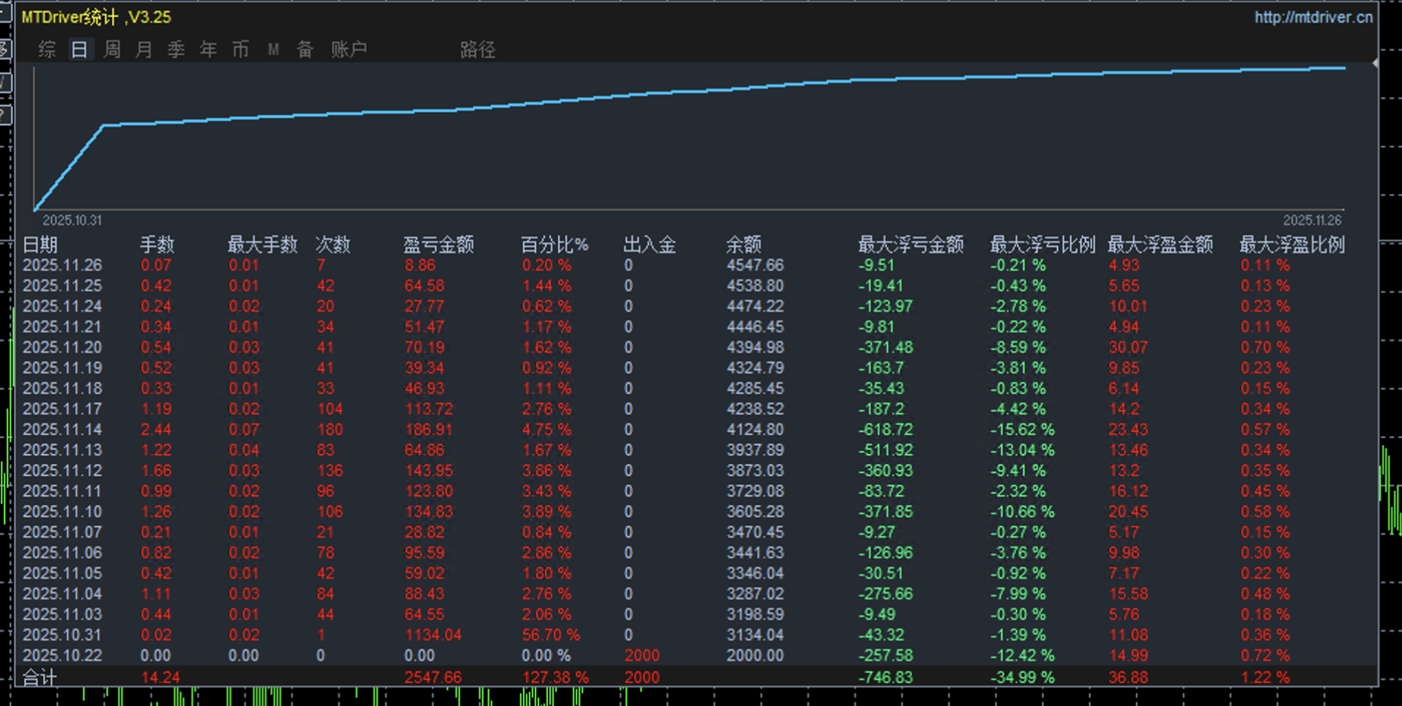Open the 币 currency statistics view
The width and height of the screenshot is (1402, 706).
coord(241,50)
